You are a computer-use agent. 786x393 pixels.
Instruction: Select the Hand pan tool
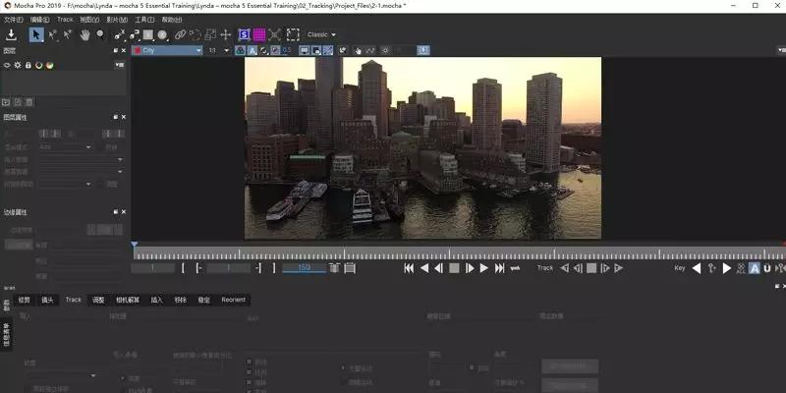tap(84, 34)
